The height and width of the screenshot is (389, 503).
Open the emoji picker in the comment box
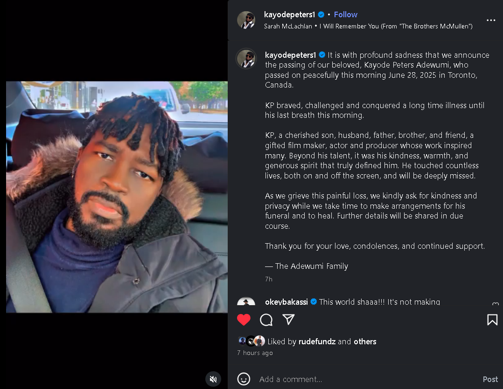(x=244, y=379)
